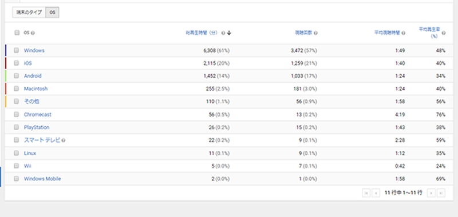
Task: Sort by 視聴回数 column header
Action: click(304, 33)
